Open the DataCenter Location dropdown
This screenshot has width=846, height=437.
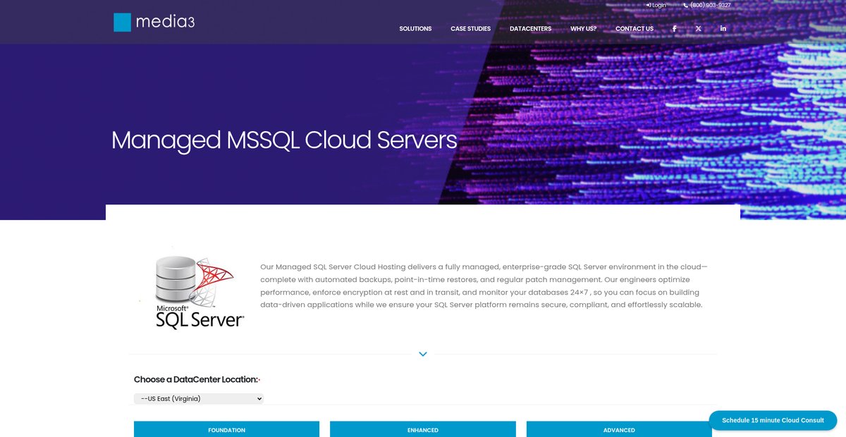(x=199, y=399)
